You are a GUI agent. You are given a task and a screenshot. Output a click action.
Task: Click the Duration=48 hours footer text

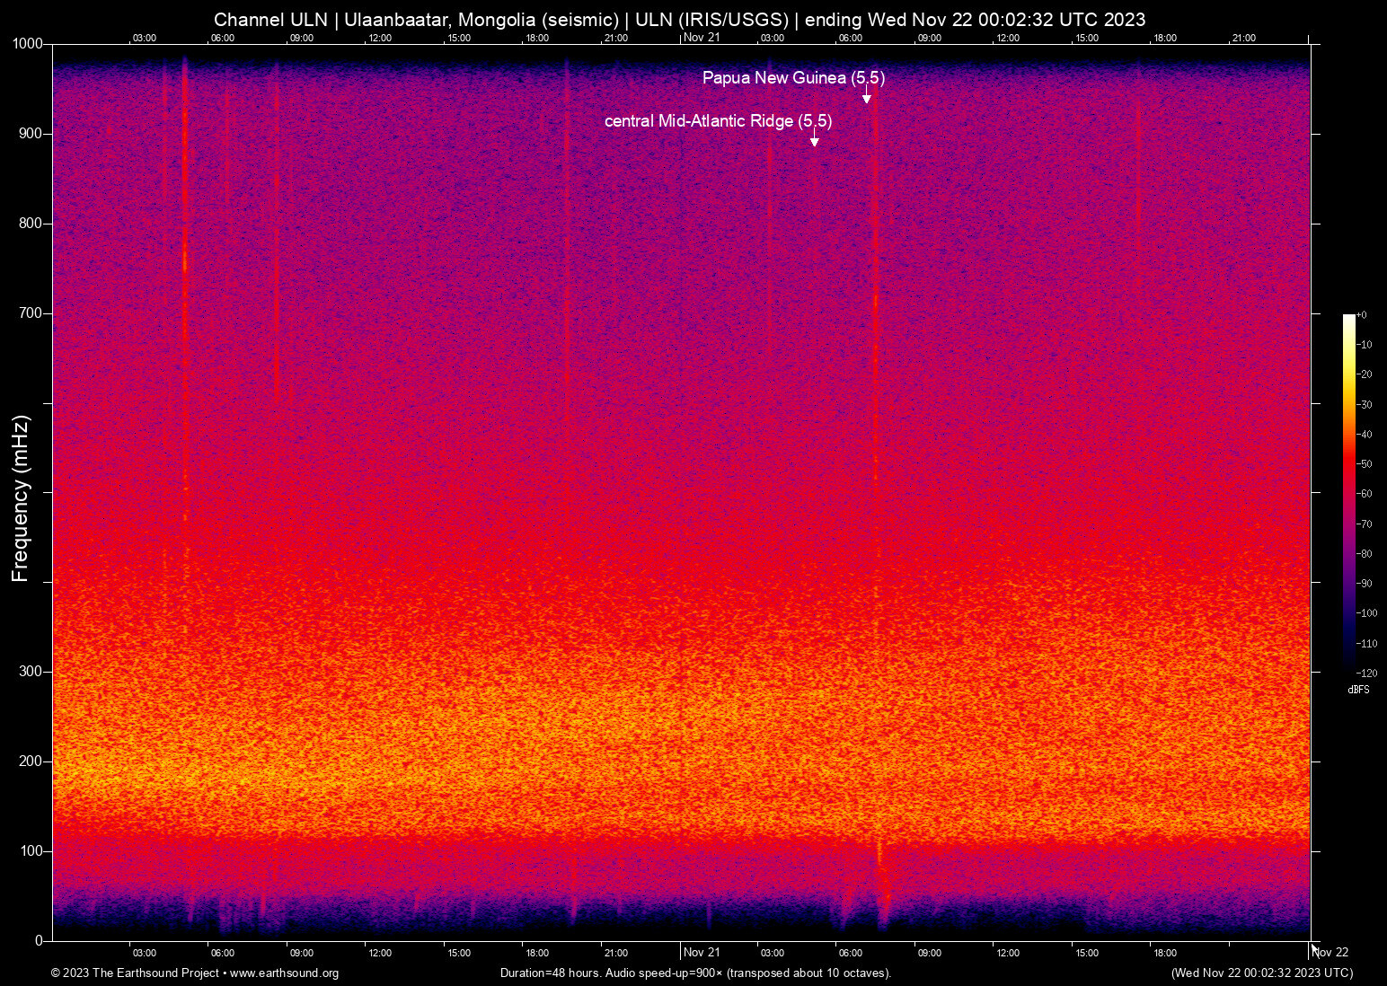(695, 973)
